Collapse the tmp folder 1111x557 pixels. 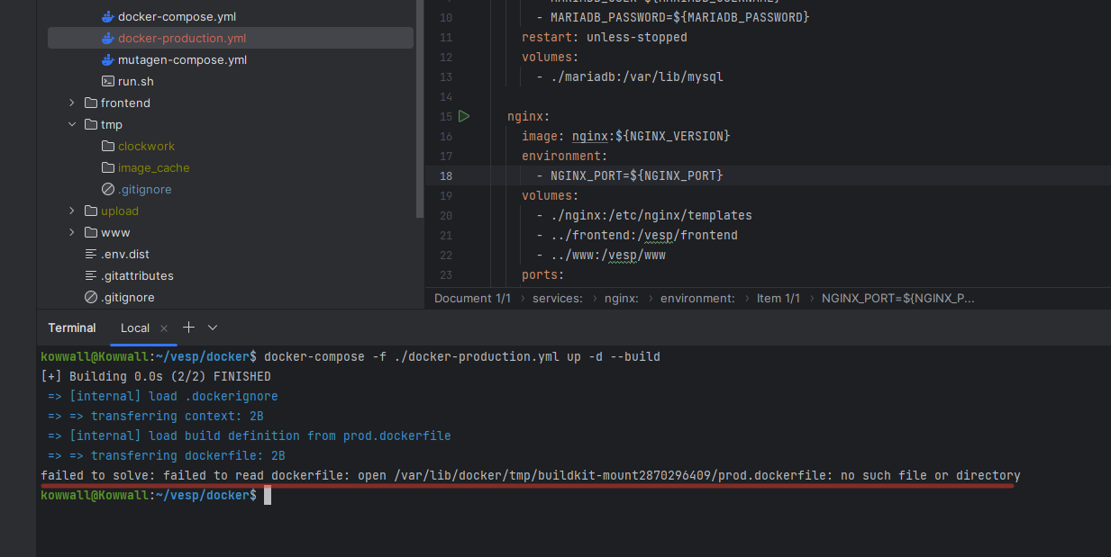[72, 124]
